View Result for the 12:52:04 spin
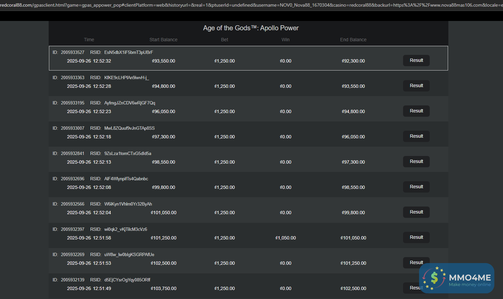Viewport: 503px width, 299px height. point(416,212)
